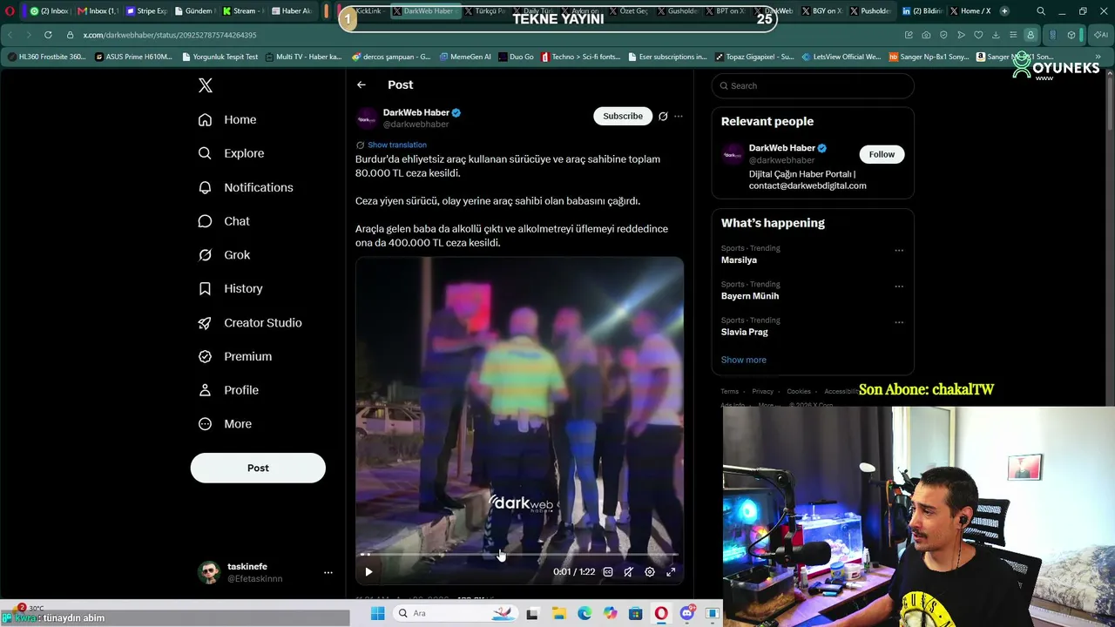Click the Opera icon in the taskbar
Viewport: 1115px width, 627px height.
(x=661, y=613)
